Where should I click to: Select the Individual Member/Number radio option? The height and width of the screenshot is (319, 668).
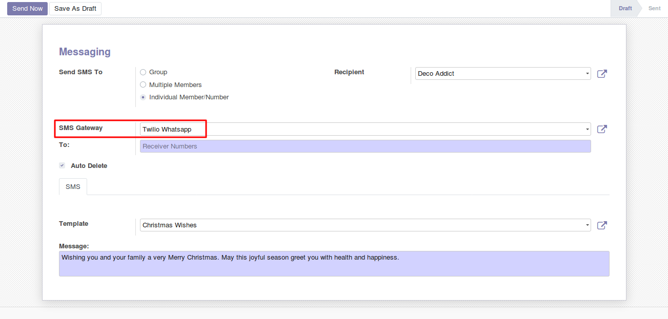(143, 97)
